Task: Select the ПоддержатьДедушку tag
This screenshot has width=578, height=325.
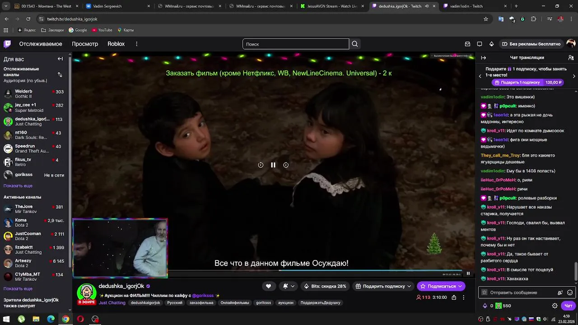Action: [320, 302]
